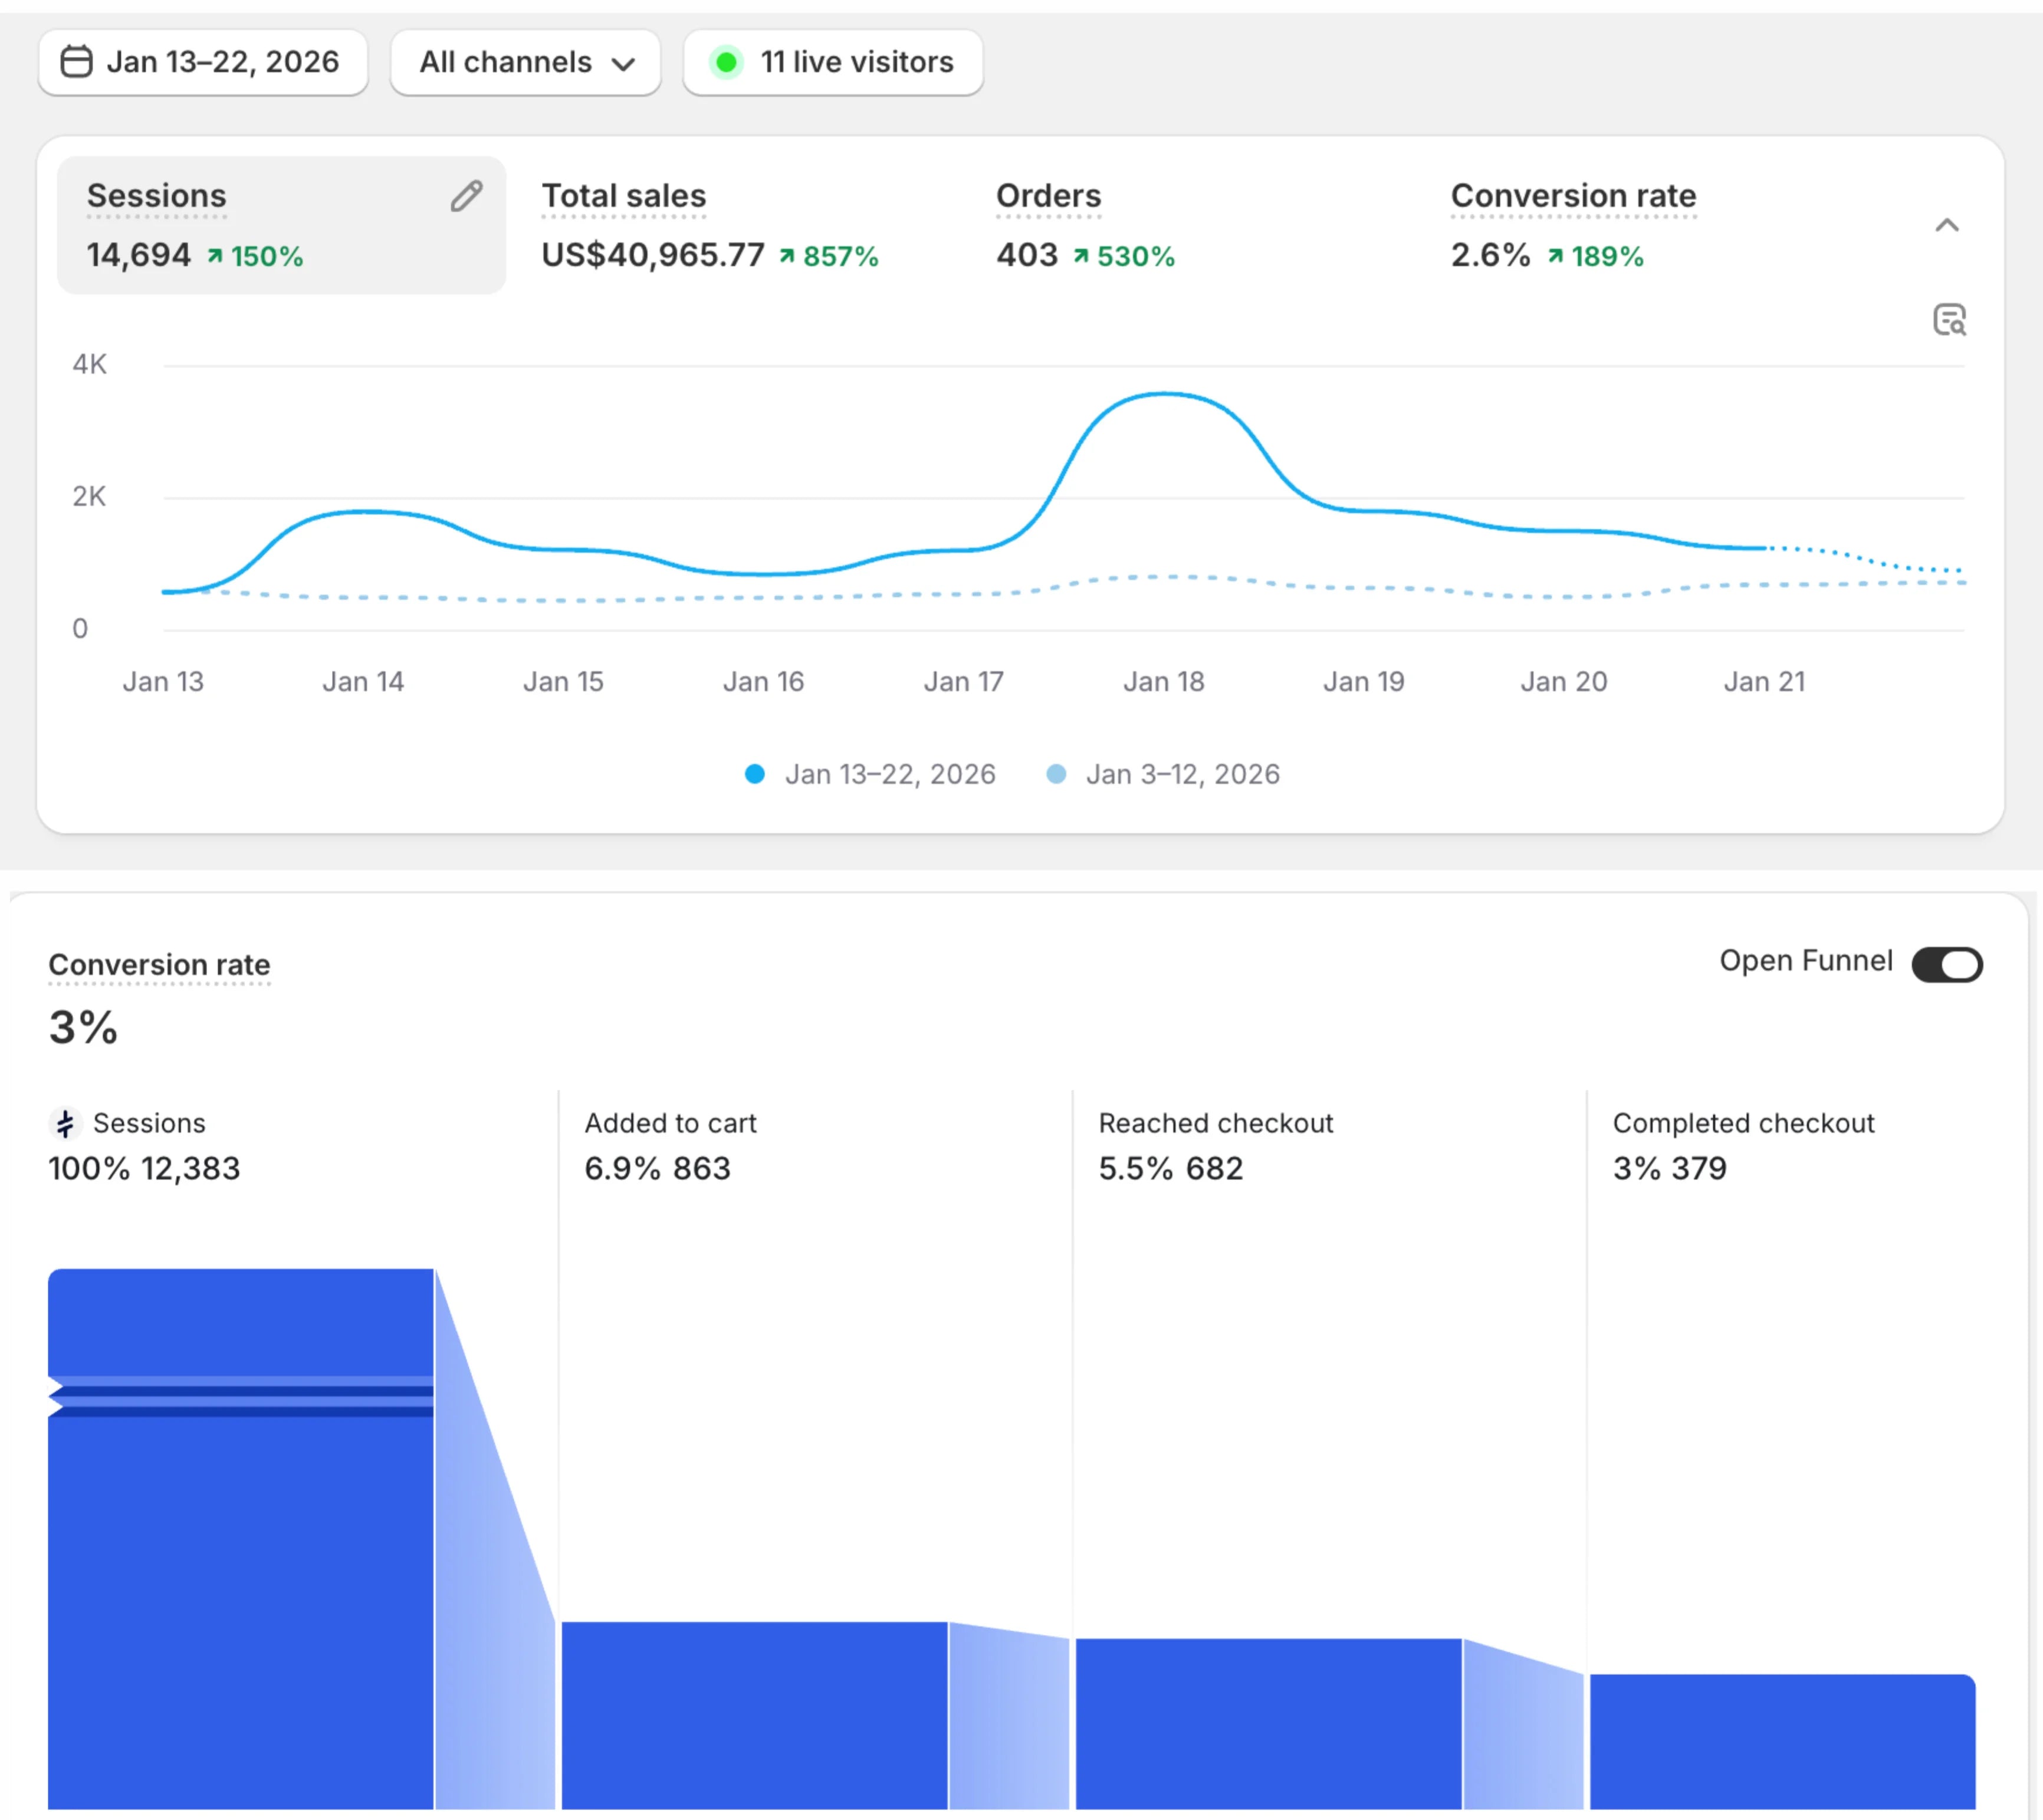Click the calendar icon in date picker

(77, 62)
